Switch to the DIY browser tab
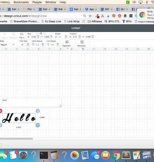Viewport: 154px width, 162px height. pos(107,9)
